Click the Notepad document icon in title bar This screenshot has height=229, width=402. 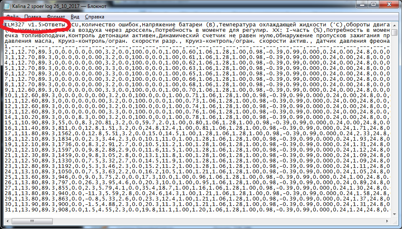(x=8, y=6)
